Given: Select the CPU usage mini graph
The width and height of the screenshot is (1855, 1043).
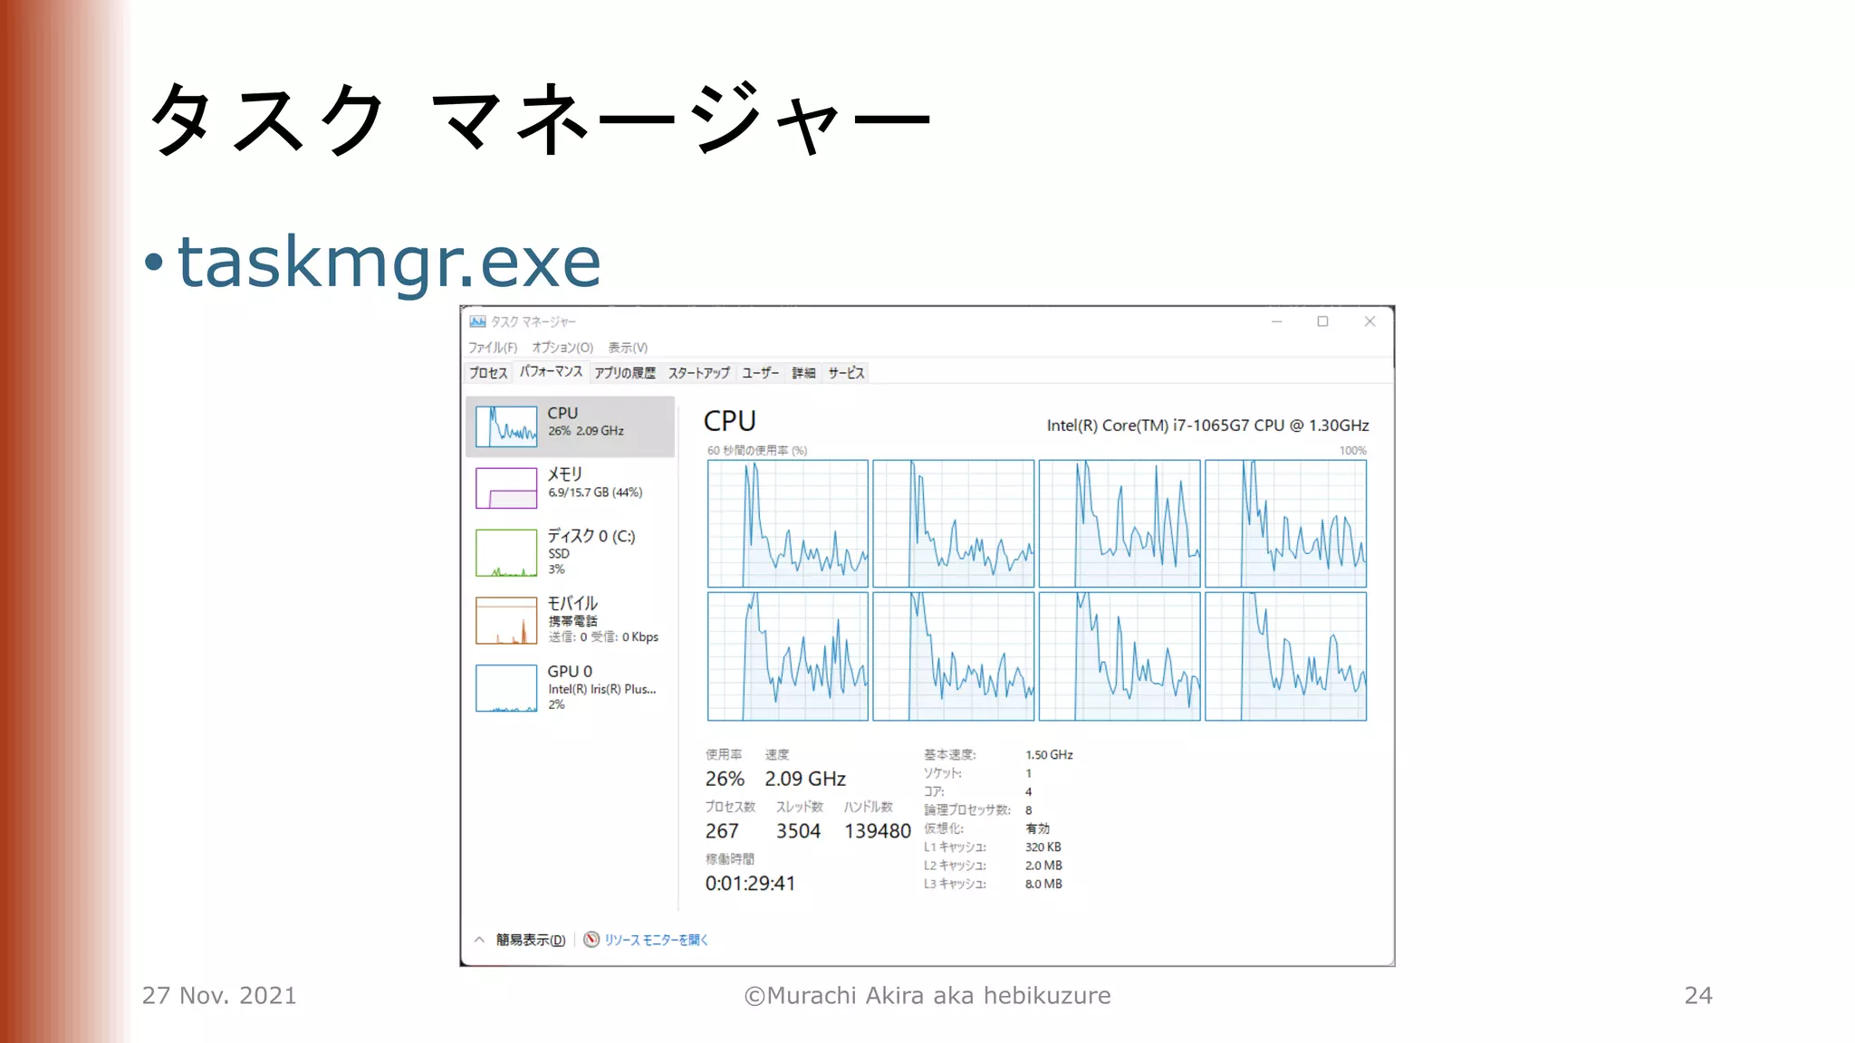Looking at the screenshot, I should (506, 426).
